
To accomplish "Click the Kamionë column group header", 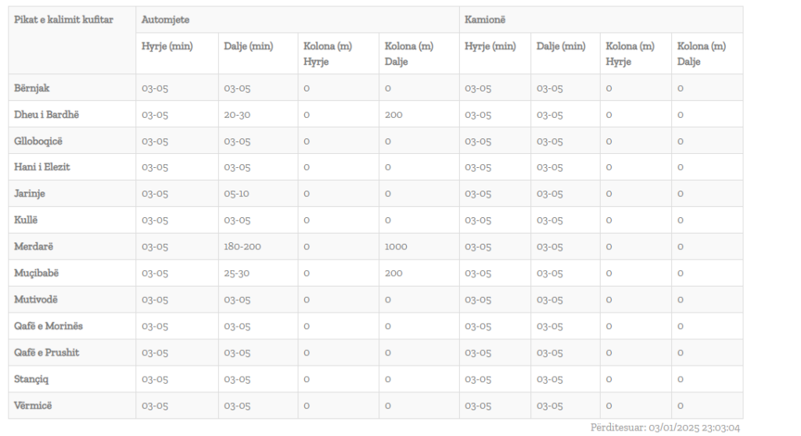I will tap(485, 20).
